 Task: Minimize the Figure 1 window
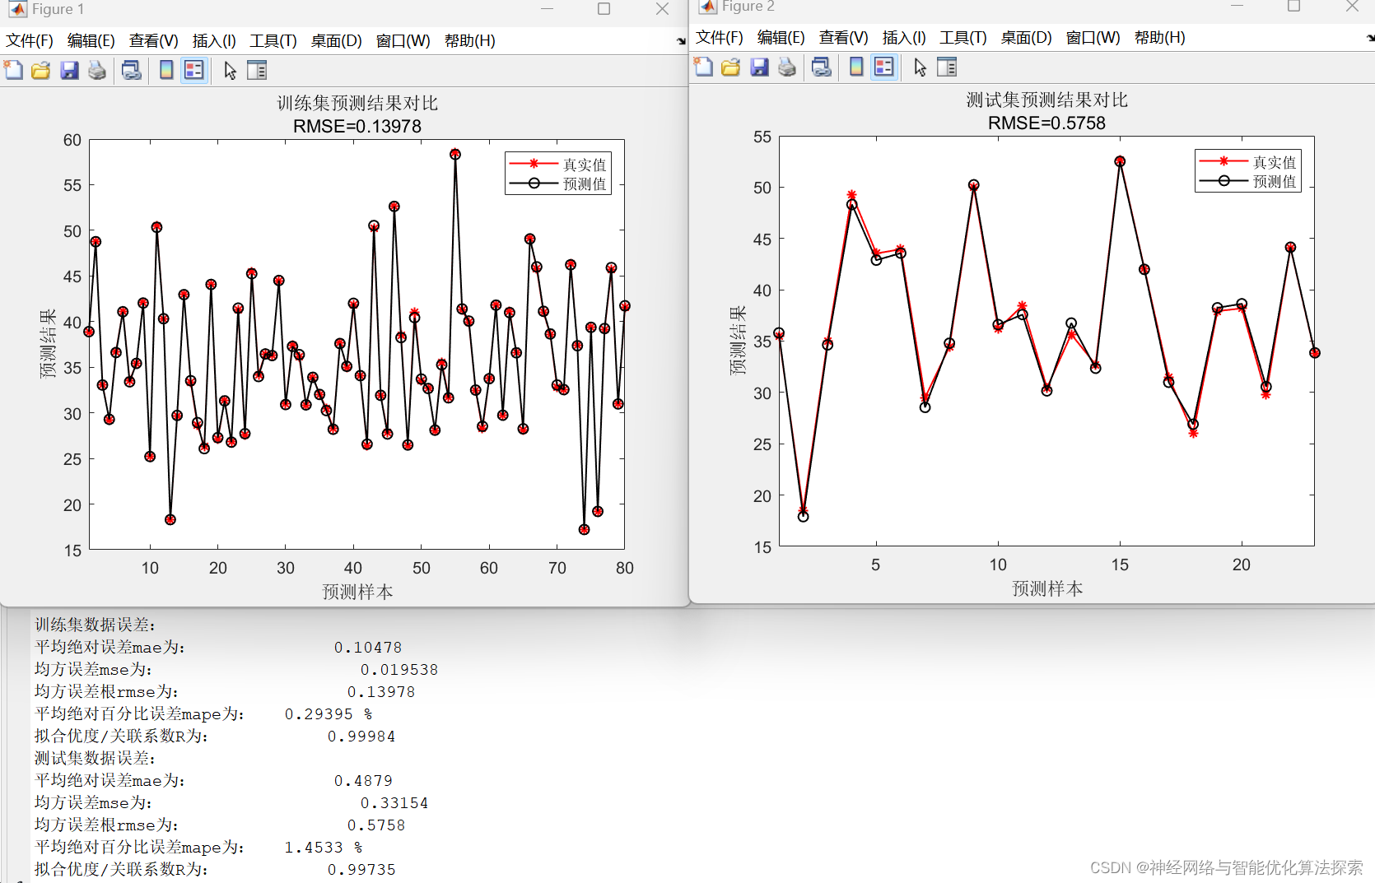point(548,9)
